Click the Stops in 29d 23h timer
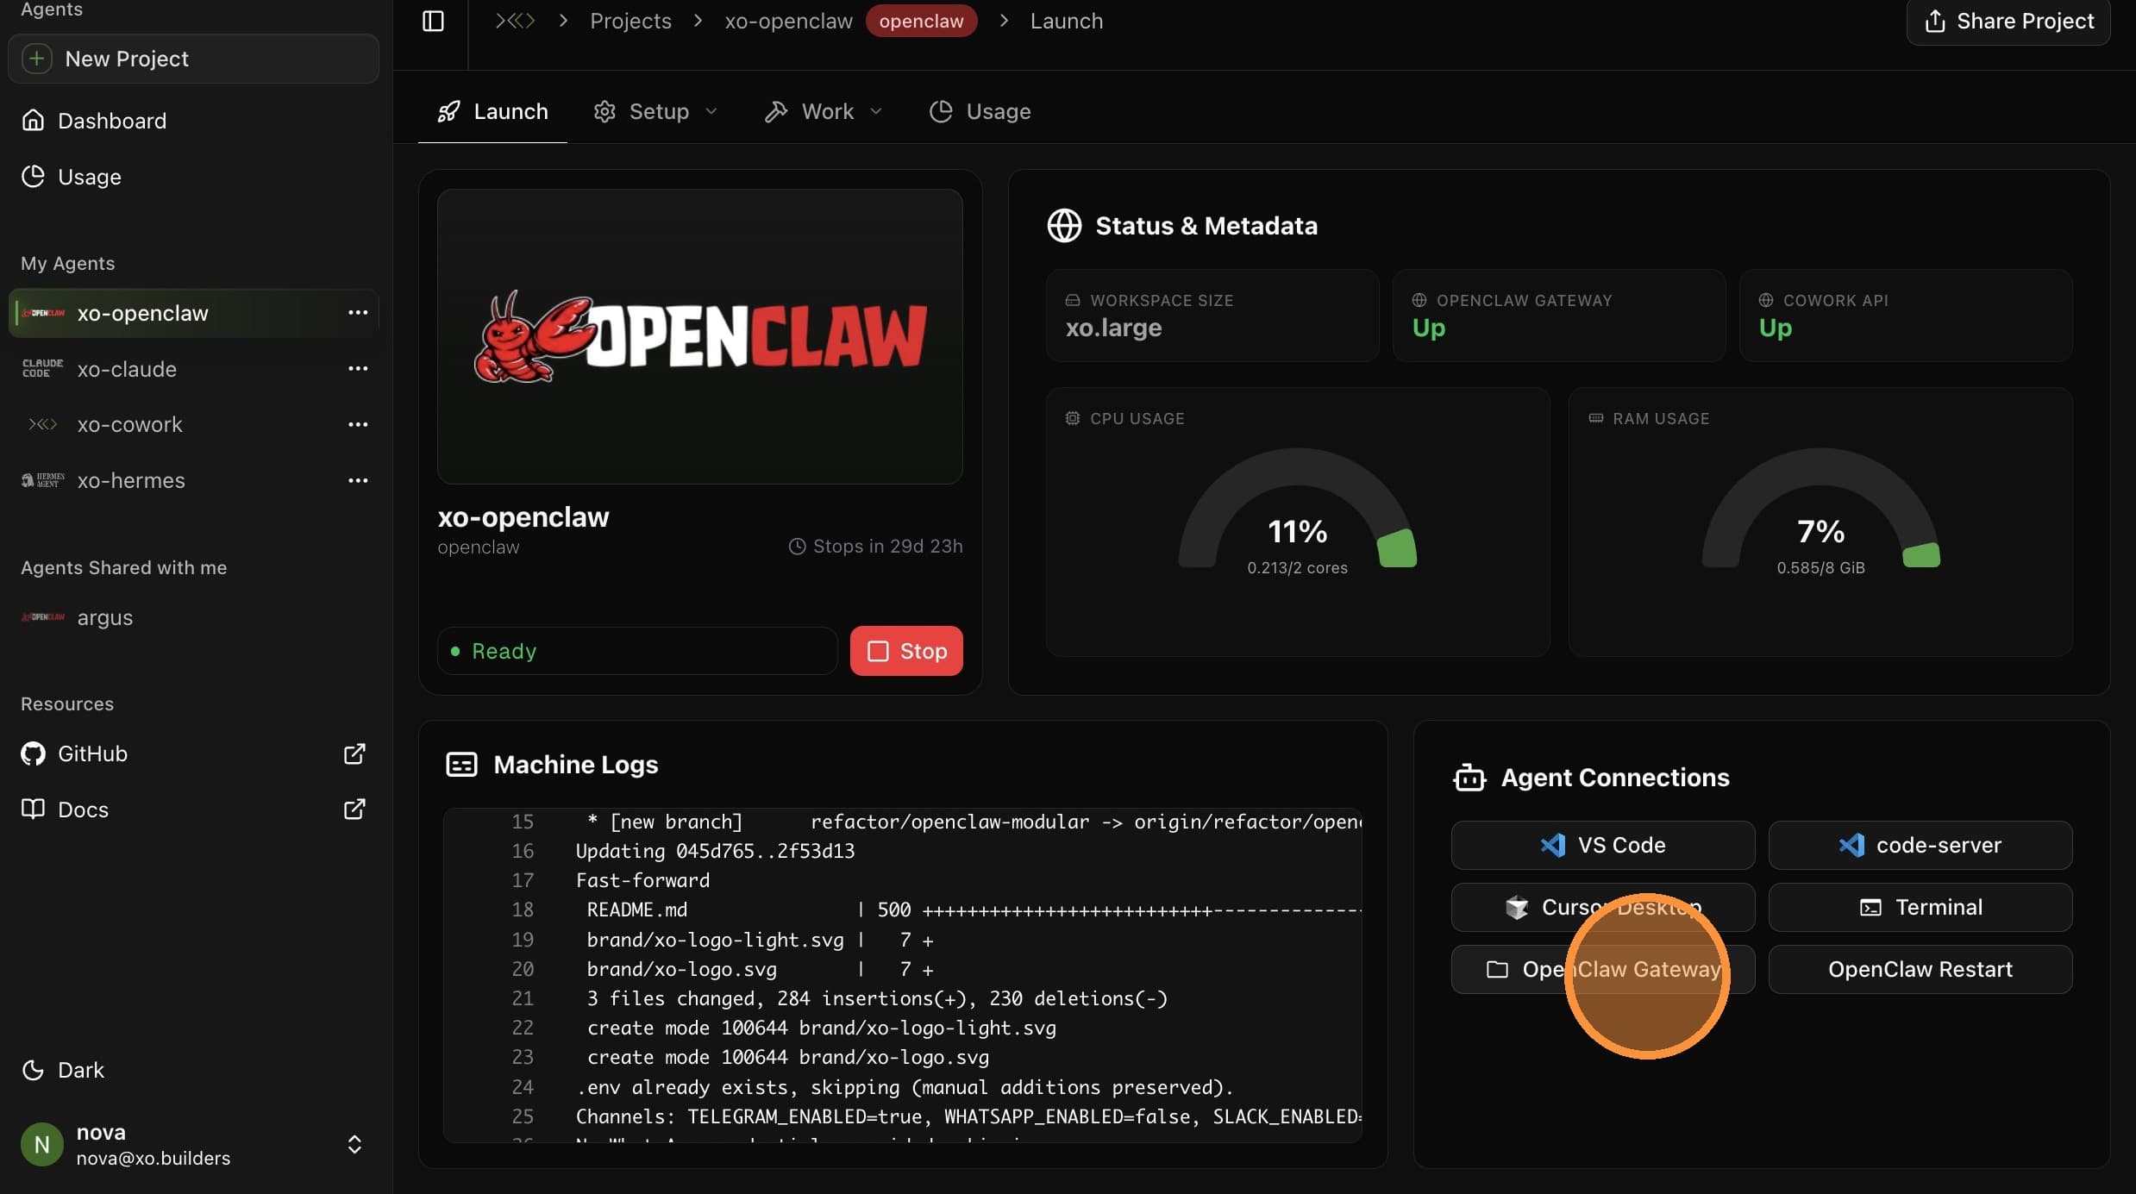Screen dimensions: 2136x1194 875,547
